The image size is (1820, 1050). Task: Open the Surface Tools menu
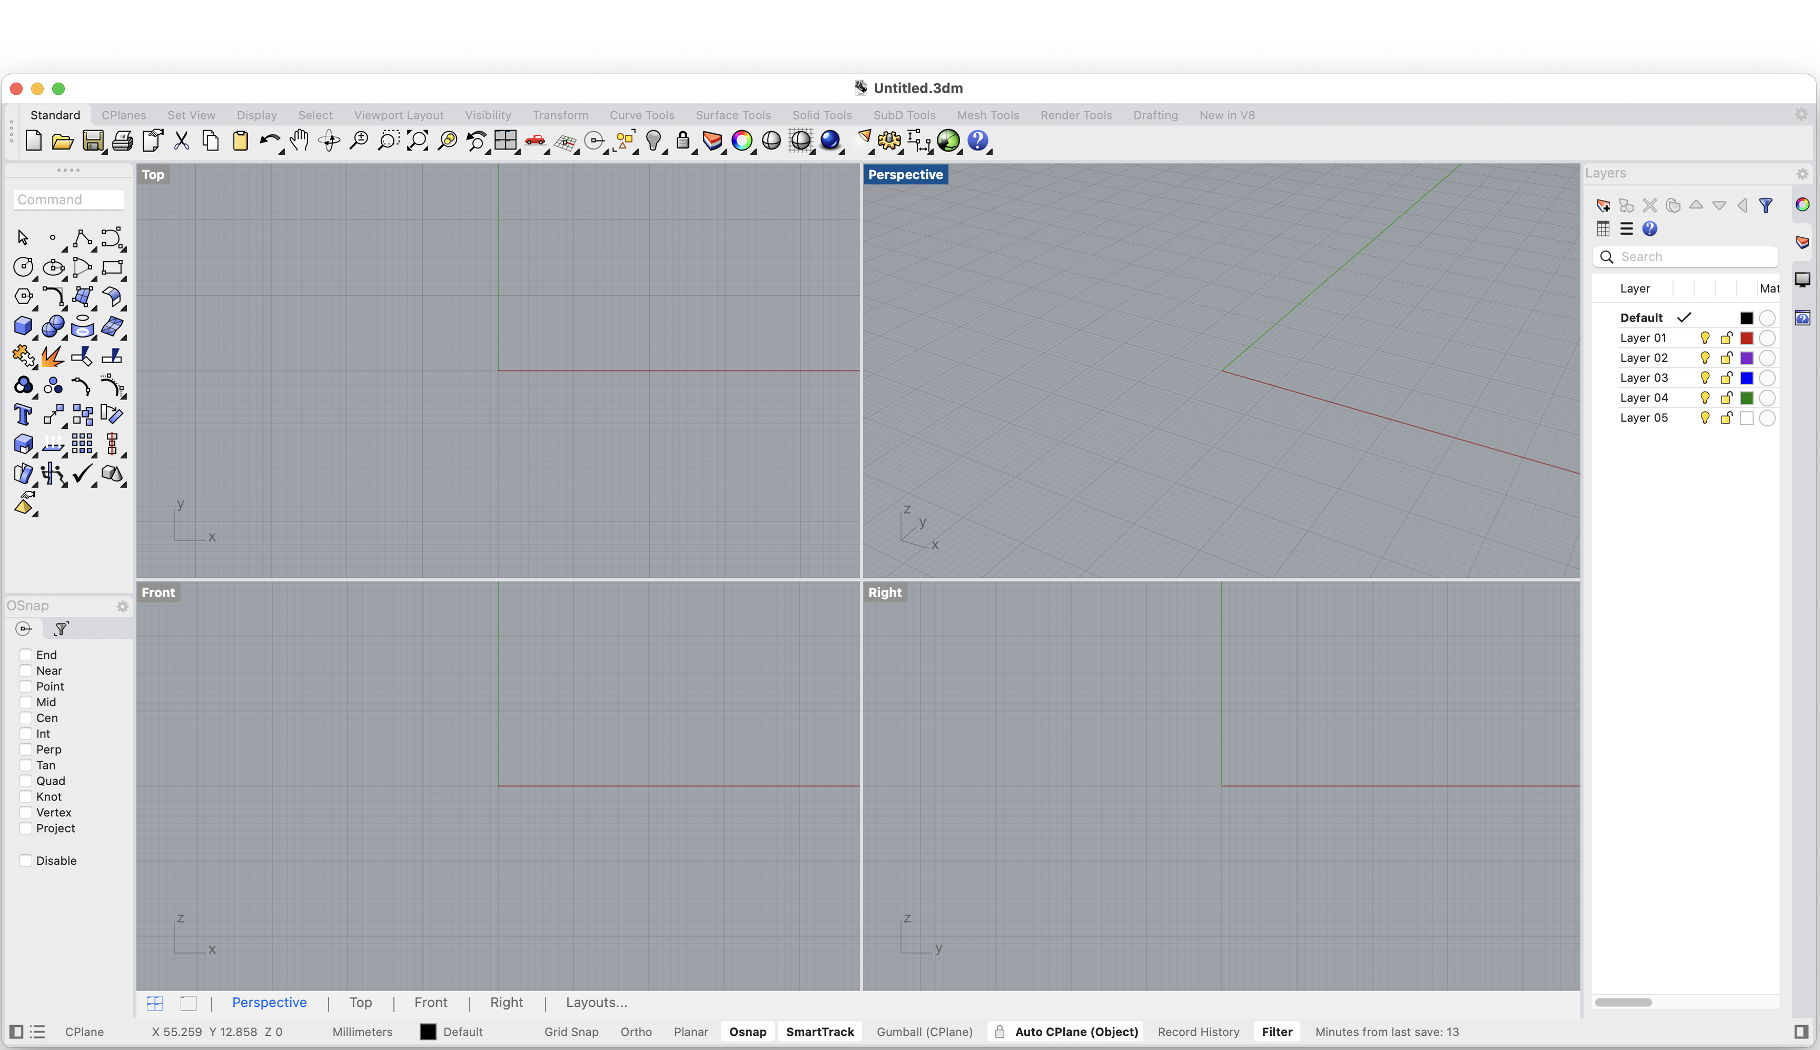pos(733,115)
